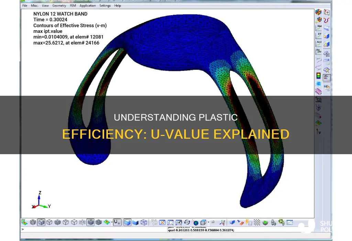Toggle the light blue solid cube view

(127, 222)
